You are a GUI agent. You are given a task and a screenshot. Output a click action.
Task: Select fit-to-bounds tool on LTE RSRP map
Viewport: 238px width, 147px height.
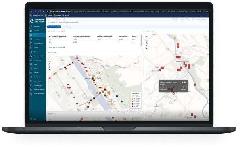(x=50, y=64)
